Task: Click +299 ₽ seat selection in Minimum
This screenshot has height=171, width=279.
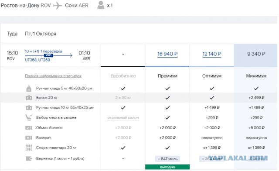Action: pos(256,118)
